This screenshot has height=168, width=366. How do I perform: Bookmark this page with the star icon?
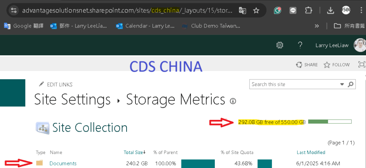coord(256,10)
